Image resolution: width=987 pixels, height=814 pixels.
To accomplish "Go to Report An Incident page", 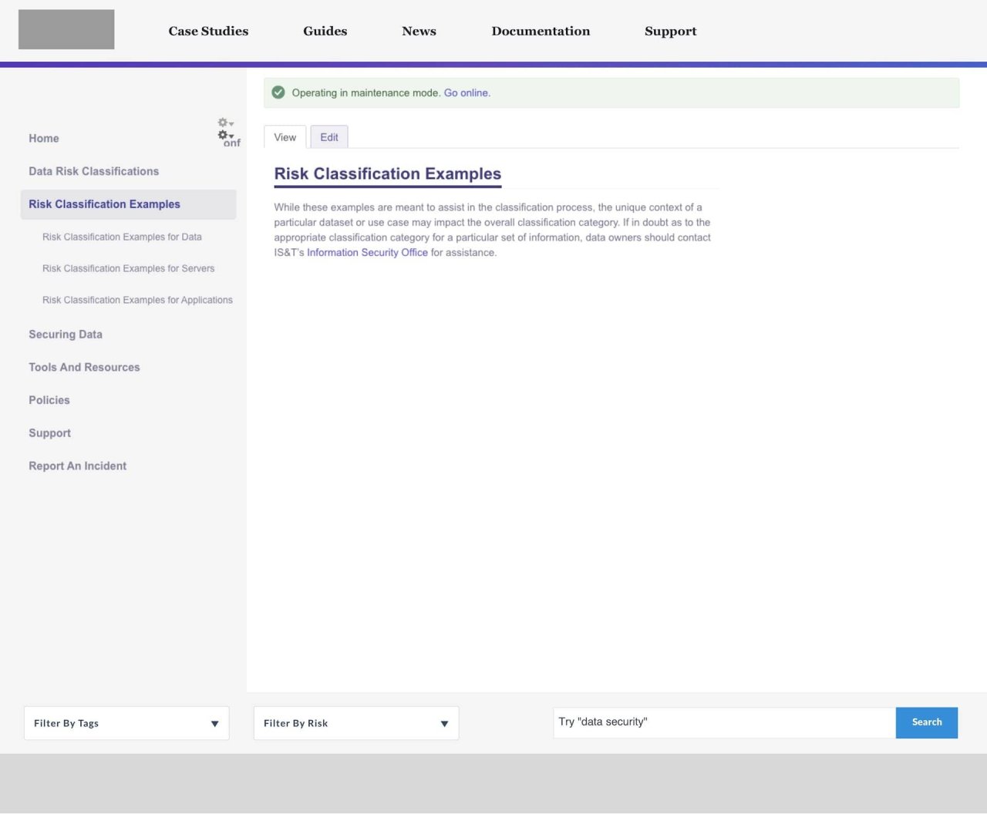I will coord(77,466).
